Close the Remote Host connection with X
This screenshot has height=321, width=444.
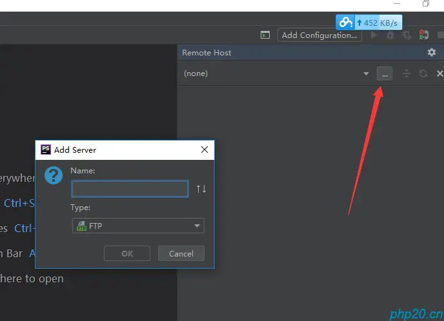click(x=439, y=74)
